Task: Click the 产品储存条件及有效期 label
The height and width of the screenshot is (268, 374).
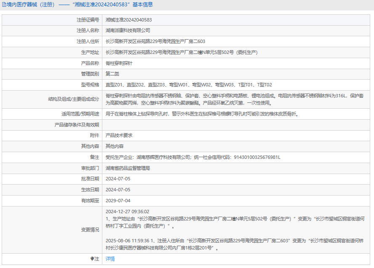Action: tap(77, 125)
